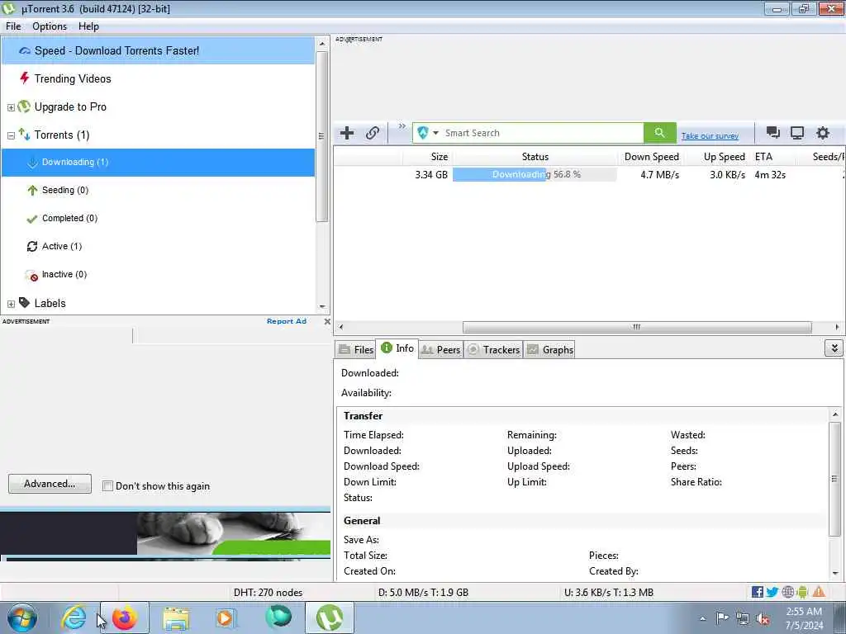
Task: Click the Advanced... button
Action: (50, 484)
